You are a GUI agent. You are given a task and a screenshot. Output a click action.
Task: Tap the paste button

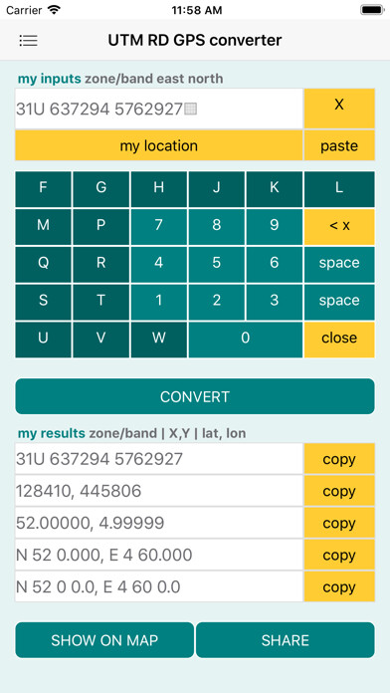[x=339, y=145]
